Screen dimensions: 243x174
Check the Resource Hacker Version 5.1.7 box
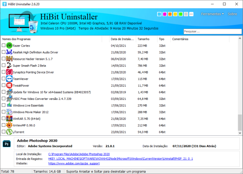pos(3,58)
